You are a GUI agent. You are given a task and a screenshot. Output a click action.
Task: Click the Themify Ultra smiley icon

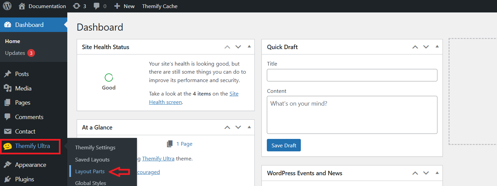pos(8,146)
